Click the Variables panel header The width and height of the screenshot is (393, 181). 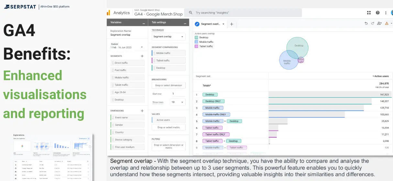coord(127,22)
